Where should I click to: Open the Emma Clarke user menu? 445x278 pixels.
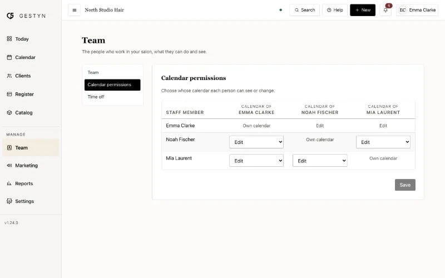pos(417,10)
